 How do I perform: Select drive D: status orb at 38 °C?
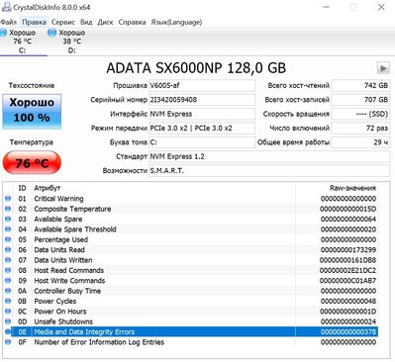click(x=52, y=33)
